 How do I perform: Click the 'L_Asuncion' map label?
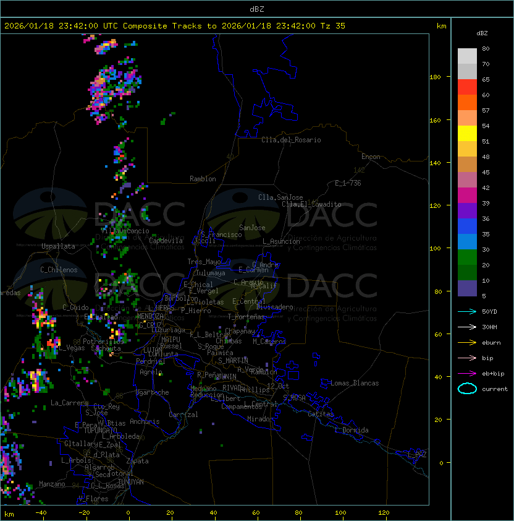[x=281, y=241]
